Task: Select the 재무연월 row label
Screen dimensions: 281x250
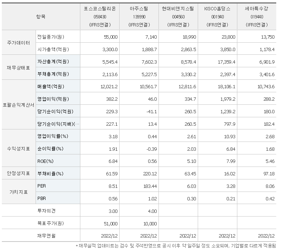Action: pos(47,236)
